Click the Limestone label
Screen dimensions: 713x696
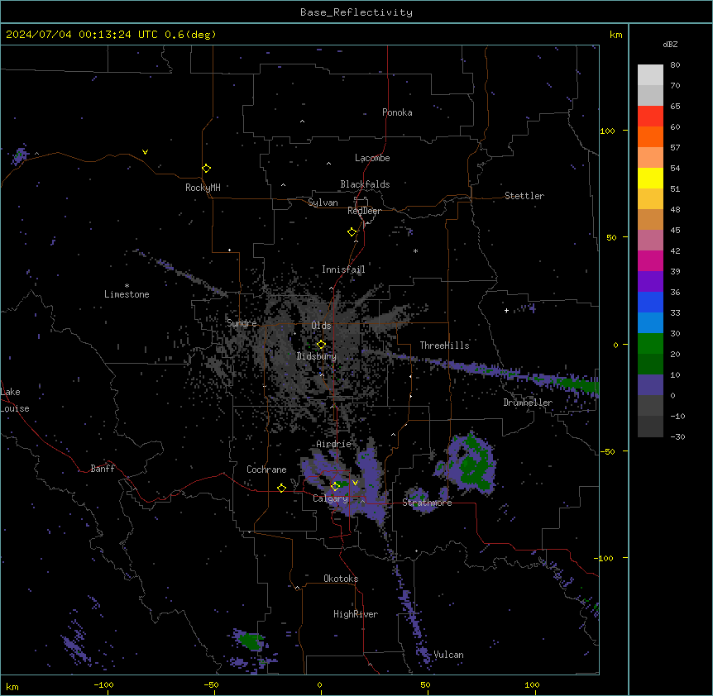pyautogui.click(x=127, y=294)
